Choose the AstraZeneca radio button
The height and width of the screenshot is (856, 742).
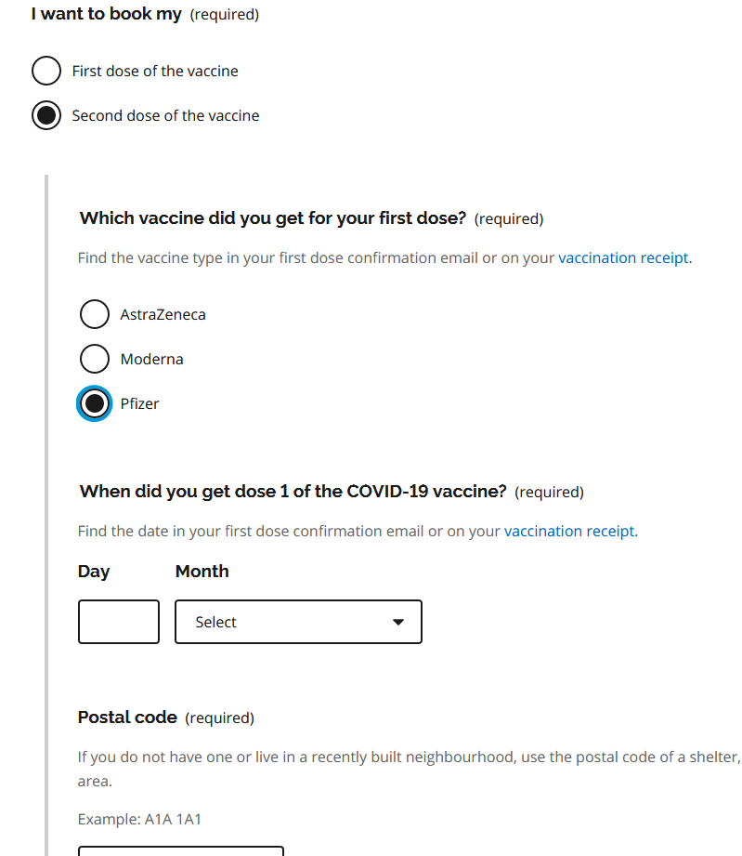click(95, 314)
